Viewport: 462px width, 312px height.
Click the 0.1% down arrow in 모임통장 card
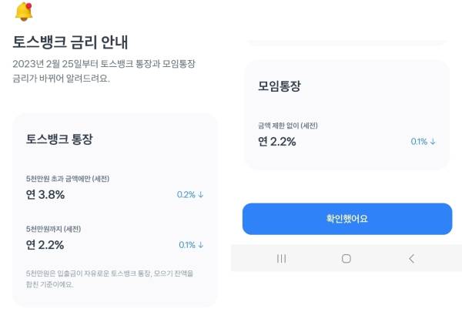(423, 142)
